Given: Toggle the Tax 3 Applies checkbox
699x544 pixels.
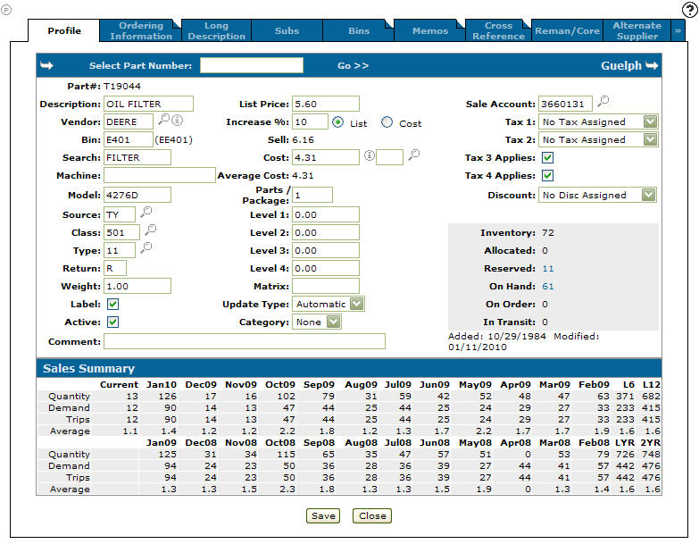Looking at the screenshot, I should [x=548, y=157].
